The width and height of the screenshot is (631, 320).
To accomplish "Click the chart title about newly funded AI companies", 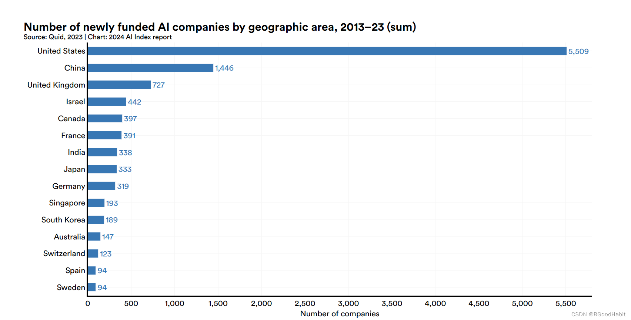I will point(220,27).
